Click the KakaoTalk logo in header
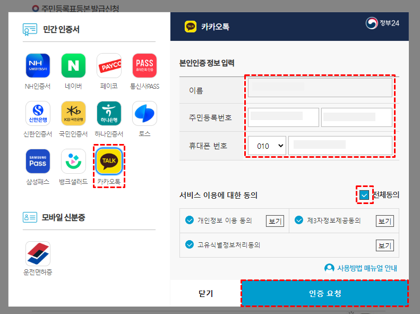The height and width of the screenshot is (314, 420). 191,26
